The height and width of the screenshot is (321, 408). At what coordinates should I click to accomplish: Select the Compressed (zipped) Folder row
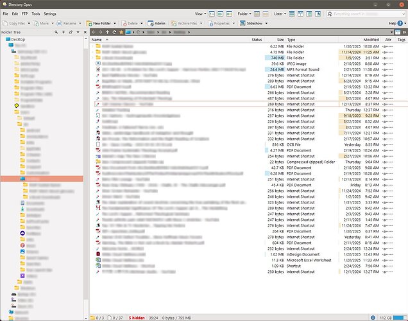click(x=249, y=162)
